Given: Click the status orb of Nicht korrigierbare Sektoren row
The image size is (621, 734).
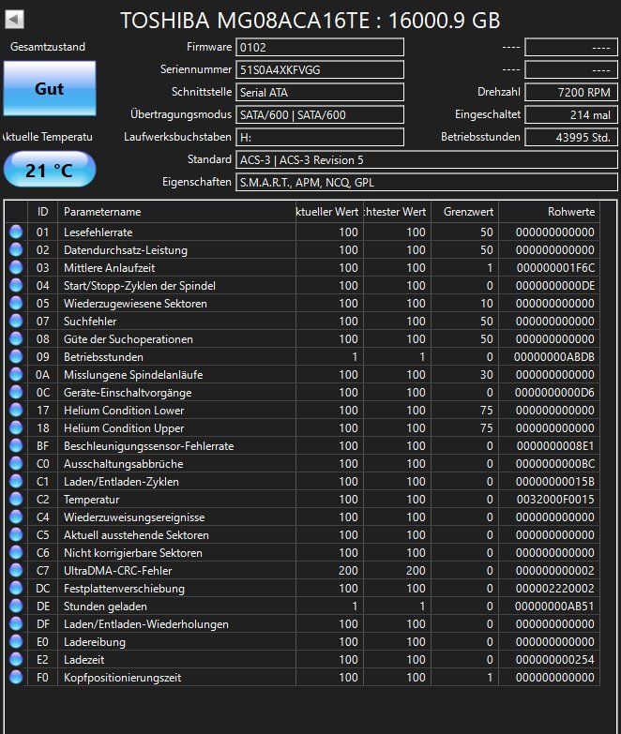Looking at the screenshot, I should [x=16, y=552].
